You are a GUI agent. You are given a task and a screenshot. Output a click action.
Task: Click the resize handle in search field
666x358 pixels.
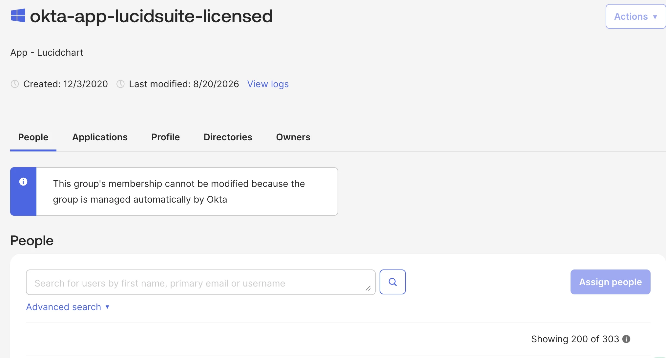point(368,288)
